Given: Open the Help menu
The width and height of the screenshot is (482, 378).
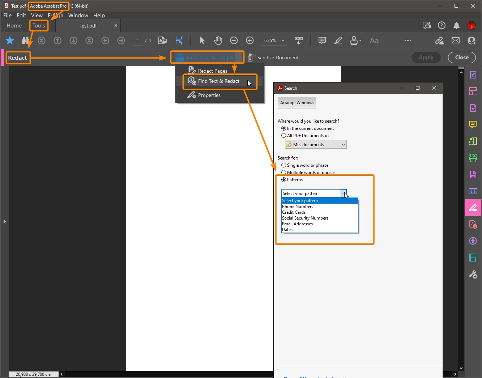Looking at the screenshot, I should coord(99,16).
